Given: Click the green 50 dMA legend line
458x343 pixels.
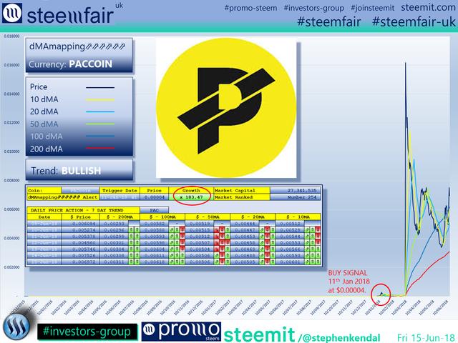Looking at the screenshot, I should tap(100, 124).
